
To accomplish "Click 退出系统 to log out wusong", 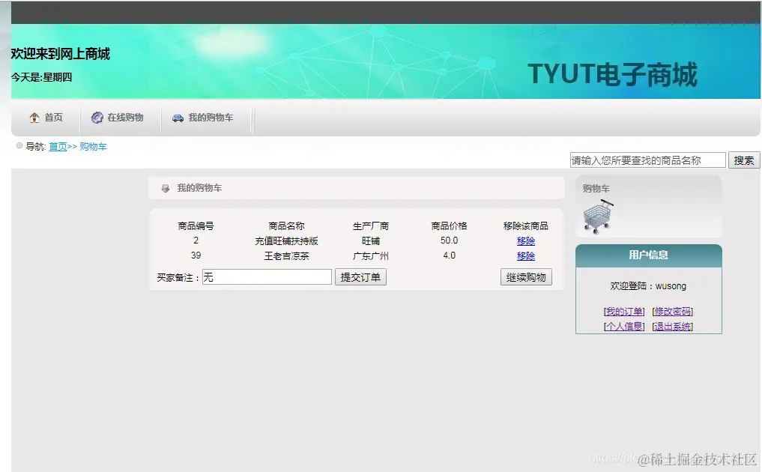I will click(x=671, y=326).
